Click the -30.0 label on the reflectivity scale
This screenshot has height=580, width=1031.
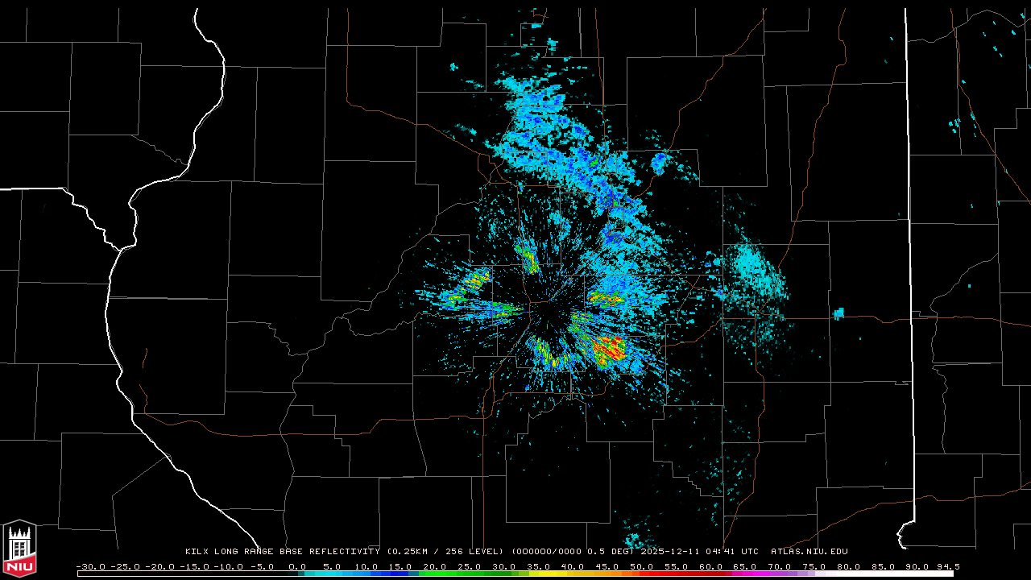pos(90,566)
